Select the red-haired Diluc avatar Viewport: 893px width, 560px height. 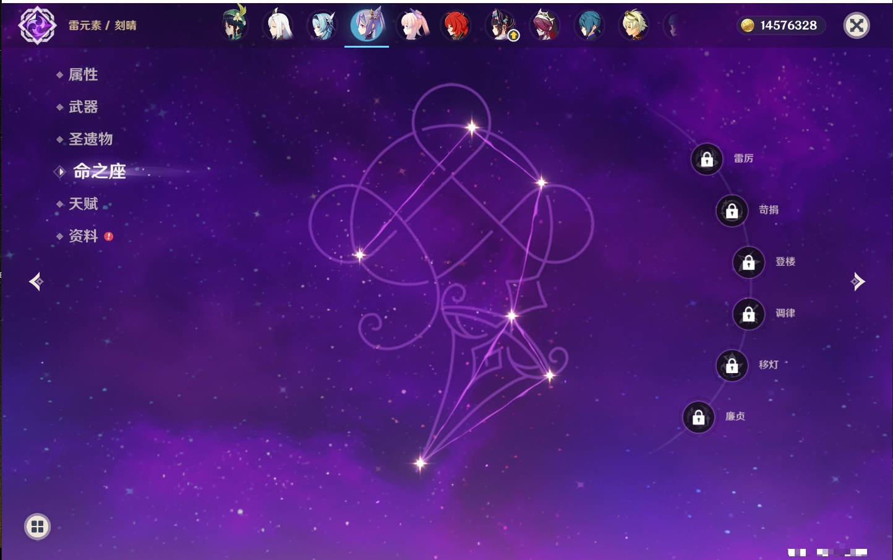coord(456,25)
